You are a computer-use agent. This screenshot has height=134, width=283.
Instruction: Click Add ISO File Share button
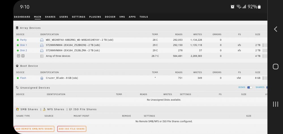point(72,129)
